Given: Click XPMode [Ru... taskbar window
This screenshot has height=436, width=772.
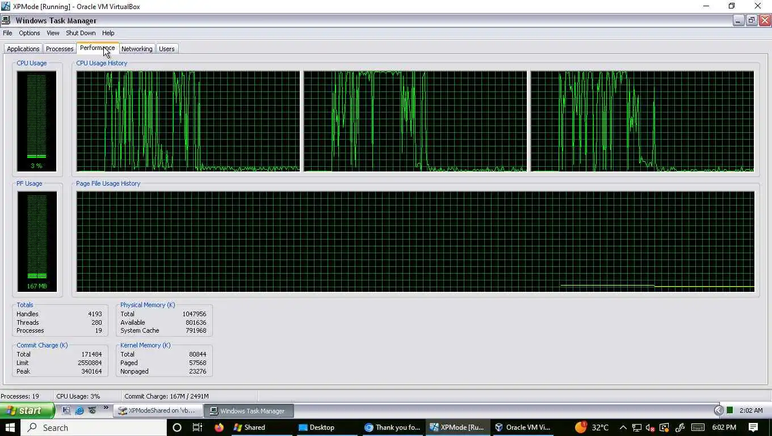Looking at the screenshot, I should (458, 427).
